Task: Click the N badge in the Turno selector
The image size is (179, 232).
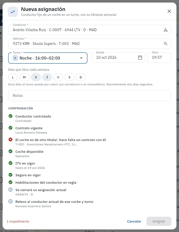Action: tap(15, 58)
